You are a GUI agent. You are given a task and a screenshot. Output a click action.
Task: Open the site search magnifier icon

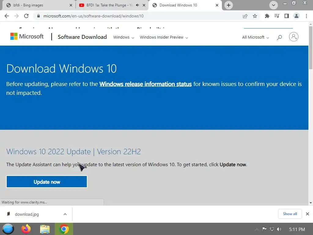(279, 37)
